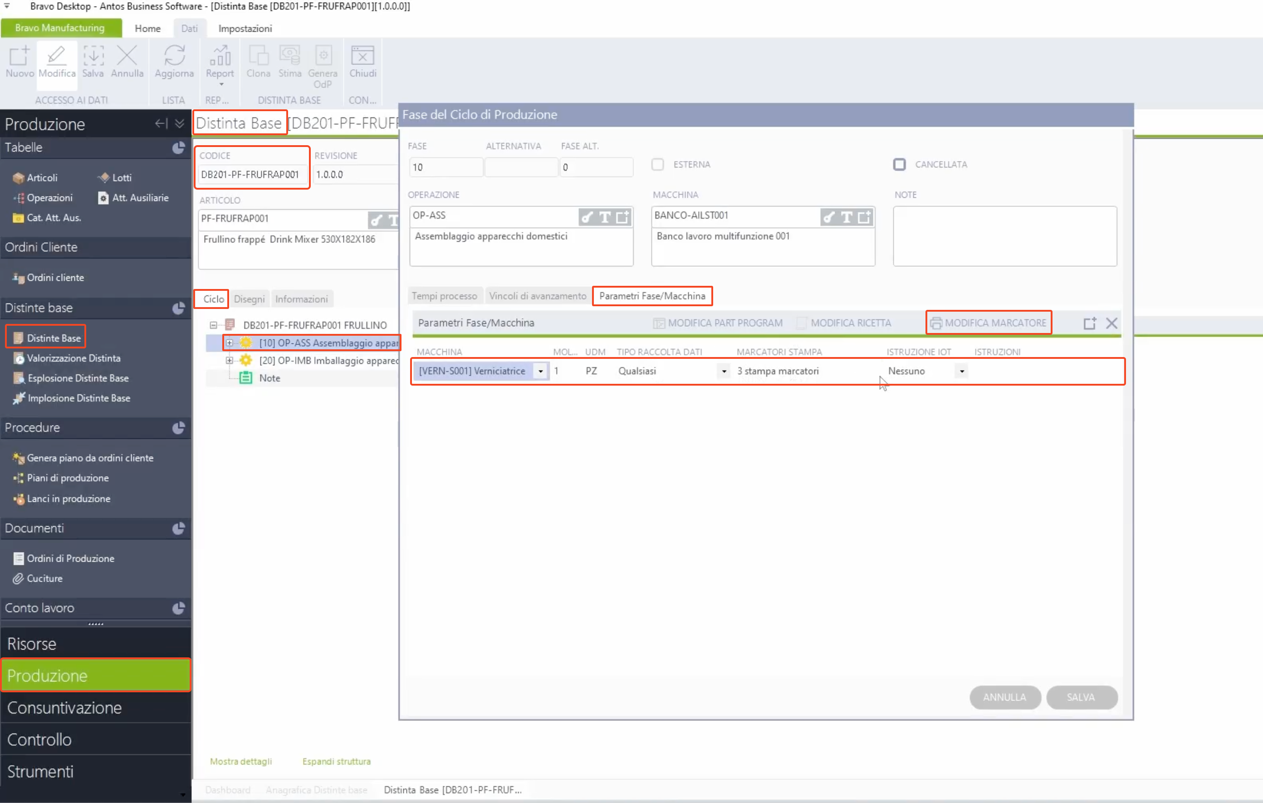Toggle the CANCELLATA checkbox
Screen dimensions: 1263x803
[899, 164]
